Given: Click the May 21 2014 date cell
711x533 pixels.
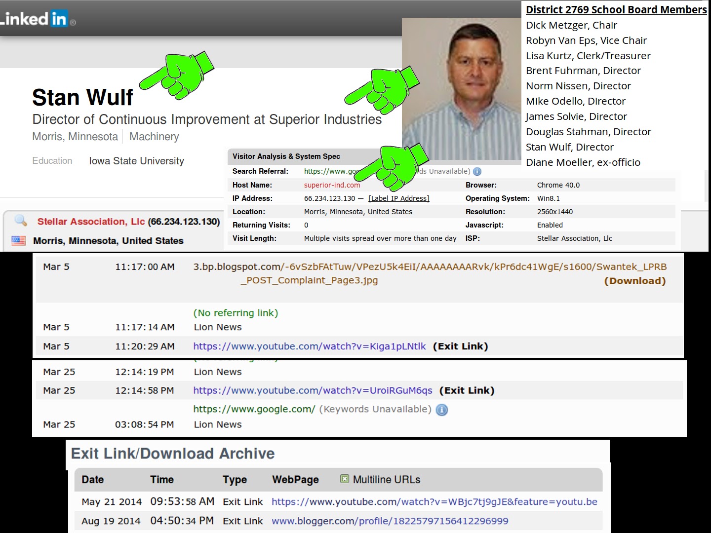Looking at the screenshot, I should pyautogui.click(x=112, y=502).
